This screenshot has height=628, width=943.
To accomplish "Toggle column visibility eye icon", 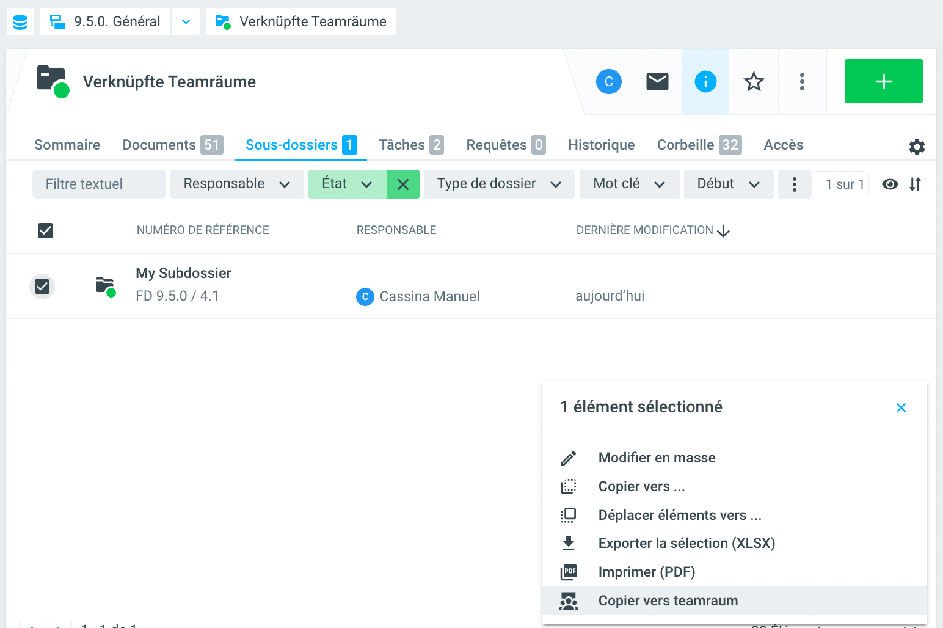I will 890,184.
